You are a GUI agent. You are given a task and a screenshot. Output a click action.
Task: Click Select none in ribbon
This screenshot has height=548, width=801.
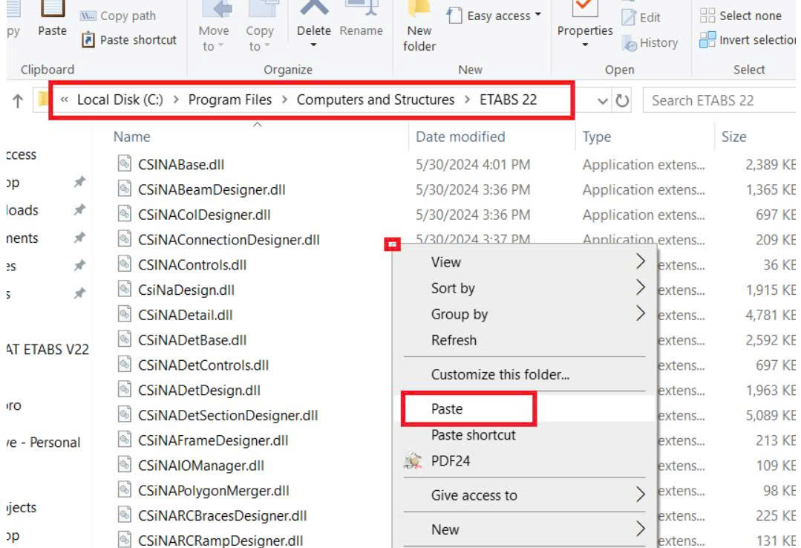(741, 16)
